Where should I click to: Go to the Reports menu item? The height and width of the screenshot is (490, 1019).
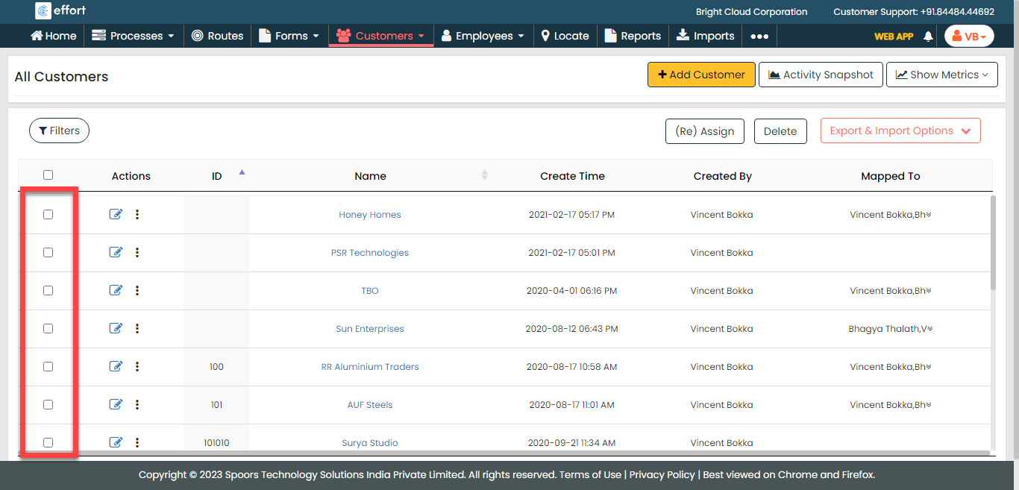click(632, 36)
